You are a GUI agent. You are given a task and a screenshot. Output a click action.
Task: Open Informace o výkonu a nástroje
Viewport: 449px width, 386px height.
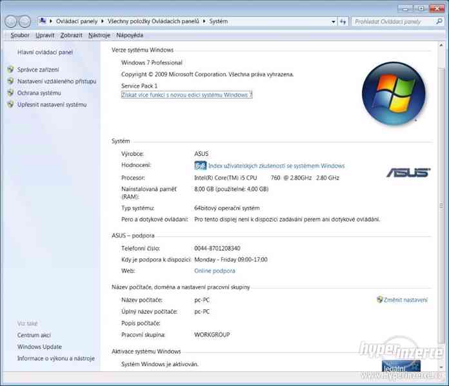[56, 358]
